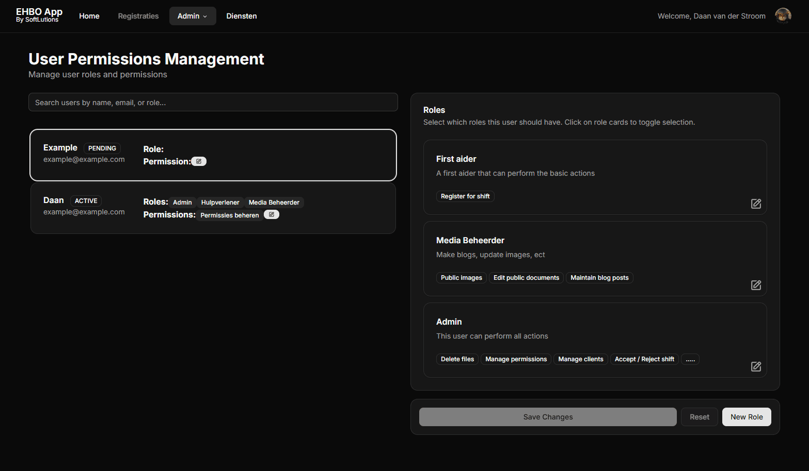Viewport: 809px width, 471px height.
Task: Click the Reset button
Action: point(699,417)
